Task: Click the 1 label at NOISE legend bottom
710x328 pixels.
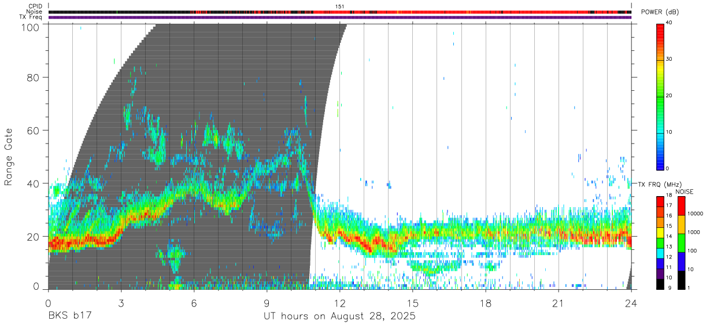Action: tap(689, 288)
